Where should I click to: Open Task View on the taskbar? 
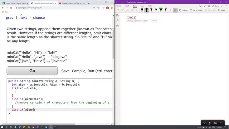[11, 127]
